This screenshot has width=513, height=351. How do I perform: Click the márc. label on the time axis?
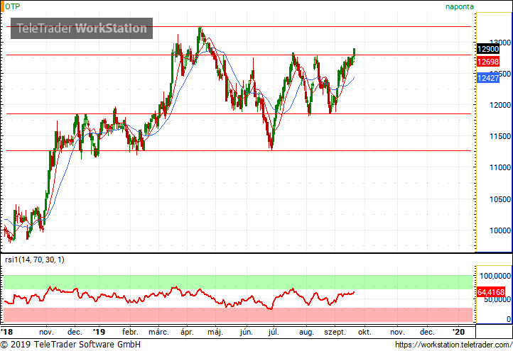[158, 333]
